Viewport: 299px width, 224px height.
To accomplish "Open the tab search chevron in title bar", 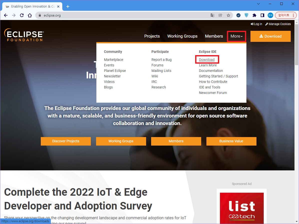I will click(x=258, y=4).
